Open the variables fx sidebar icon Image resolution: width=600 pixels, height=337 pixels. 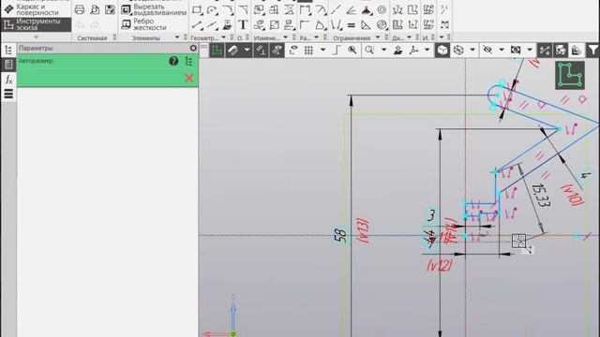(8, 80)
